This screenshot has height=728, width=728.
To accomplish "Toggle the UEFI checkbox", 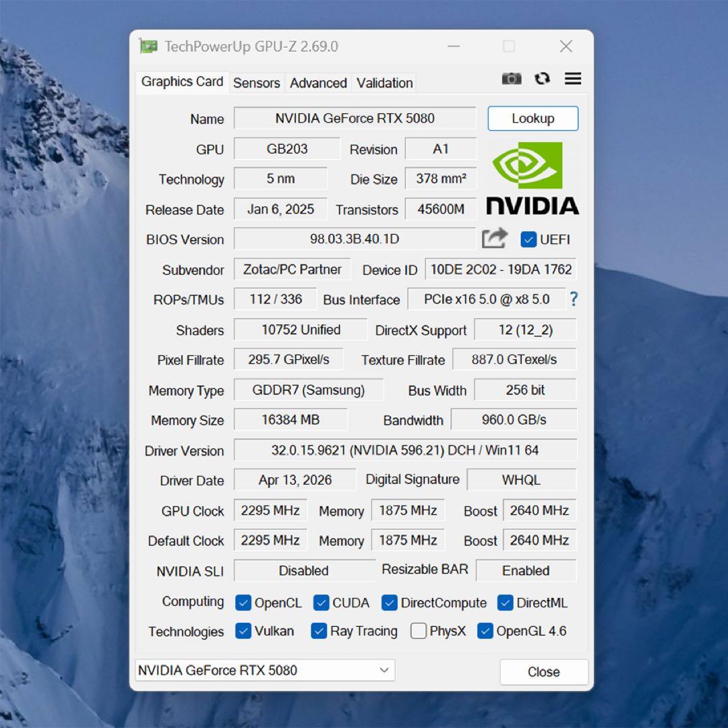I will [x=528, y=239].
